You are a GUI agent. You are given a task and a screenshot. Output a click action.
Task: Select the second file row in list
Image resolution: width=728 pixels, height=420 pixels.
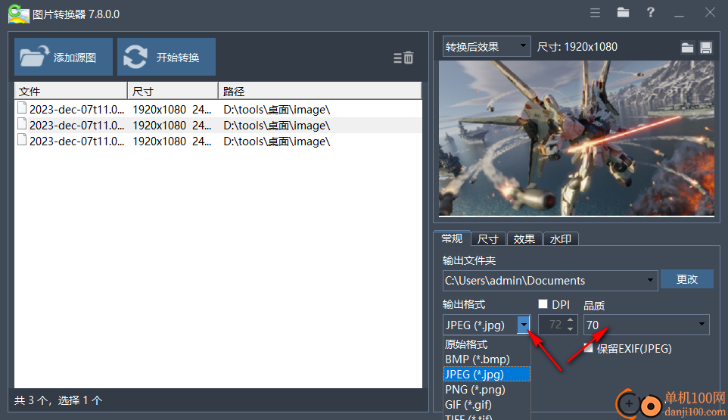(x=218, y=126)
